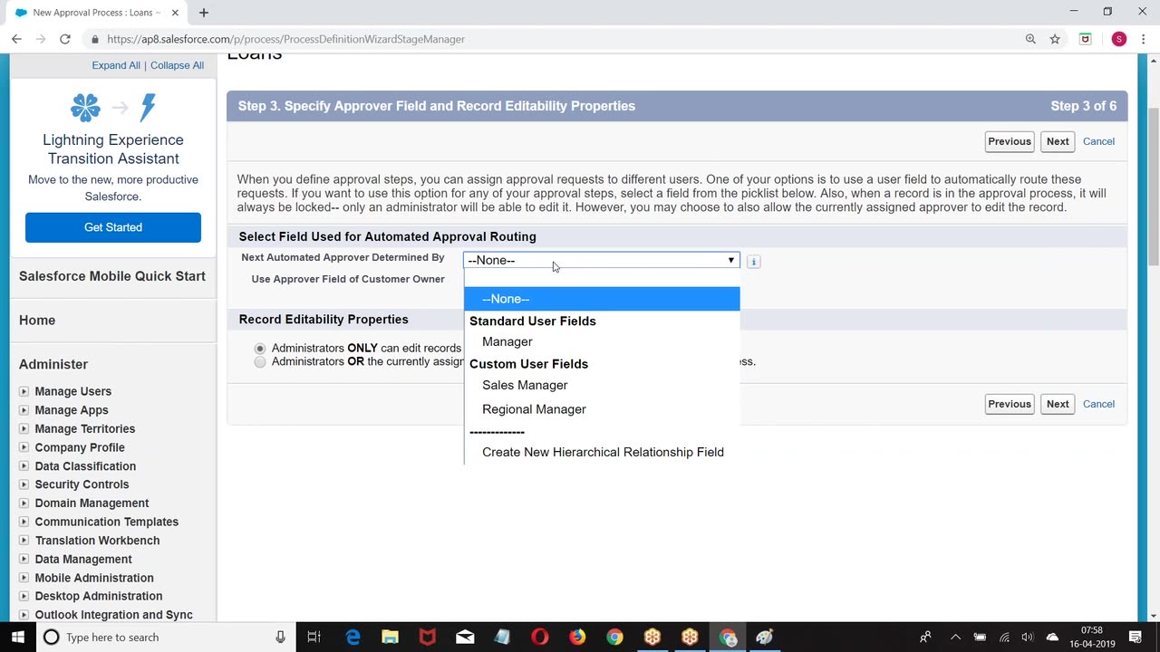
Task: Open the red extension icon in Chrome toolbar
Action: (x=1085, y=39)
